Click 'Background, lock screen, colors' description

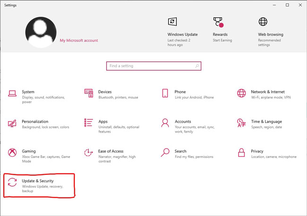point(46,127)
